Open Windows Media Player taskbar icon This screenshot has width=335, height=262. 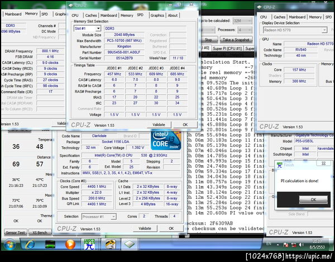coord(70,244)
